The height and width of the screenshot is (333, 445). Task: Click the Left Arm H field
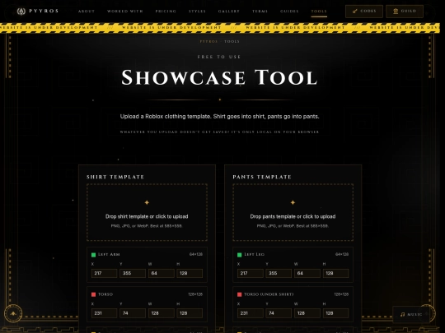190,273
